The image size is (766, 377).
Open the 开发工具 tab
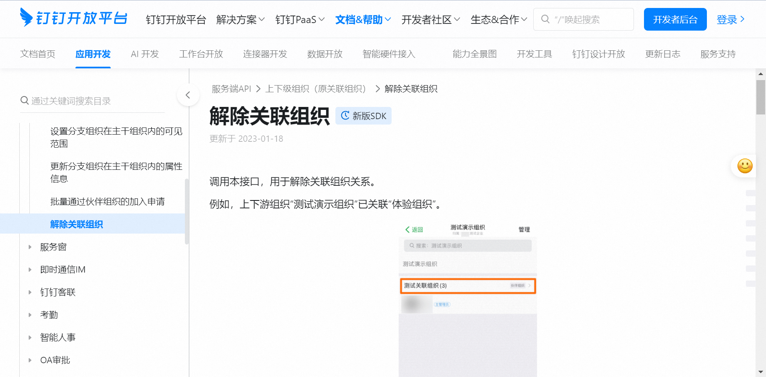535,54
